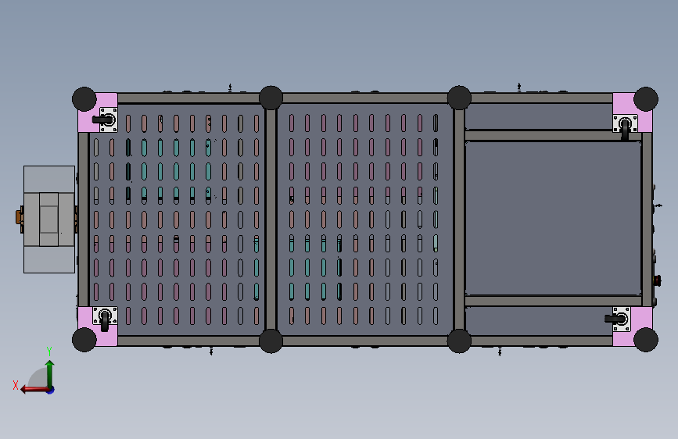
Task: Click the red X axis arrow of the orientation triad
Action: click(x=35, y=390)
